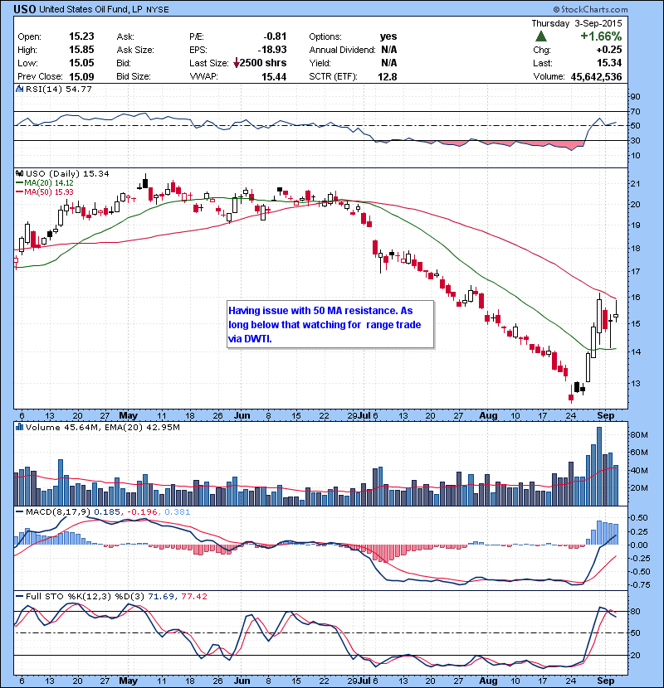664x688 pixels.
Task: Click the RSI(14) panel indicator icon
Action: 19,89
